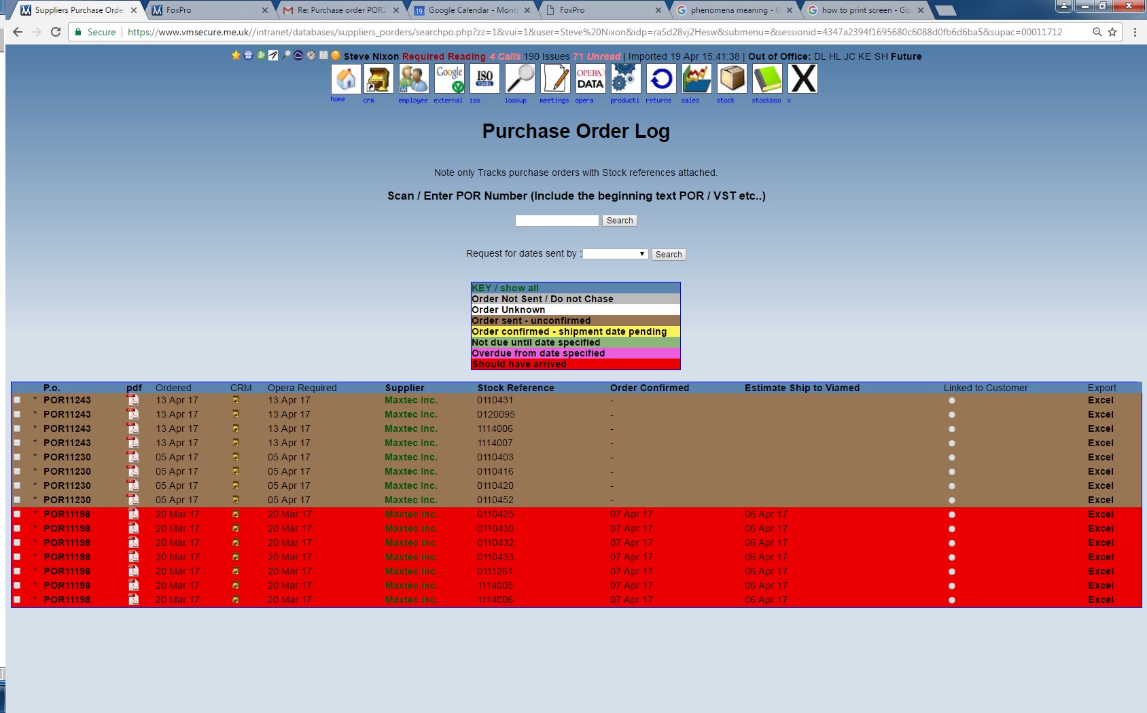Screen dimensions: 1147x713
Task: Open the ISO icon
Action: [x=484, y=79]
